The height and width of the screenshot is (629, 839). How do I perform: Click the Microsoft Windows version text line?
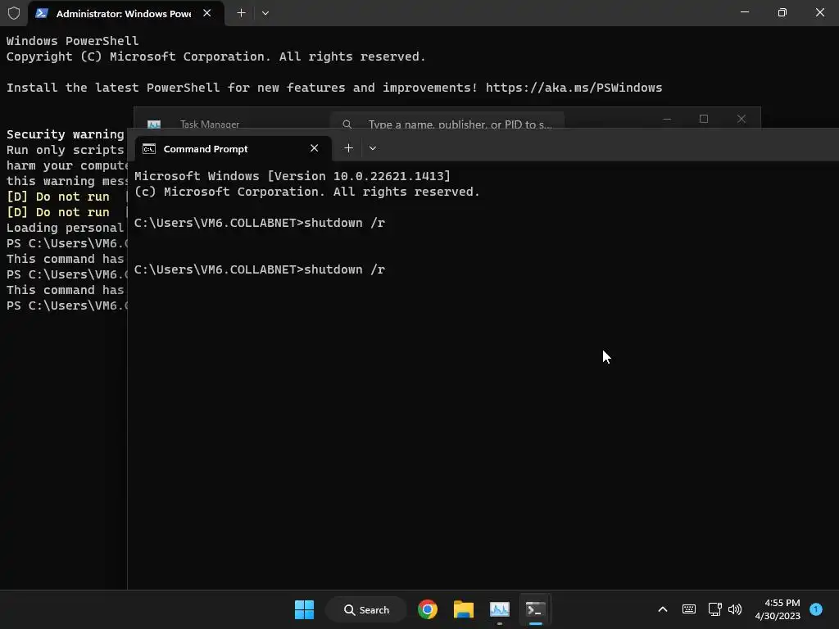[293, 176]
